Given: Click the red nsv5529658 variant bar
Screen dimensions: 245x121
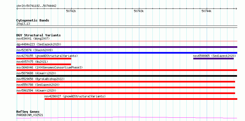Looking at the screenshot, I should point(126,82).
